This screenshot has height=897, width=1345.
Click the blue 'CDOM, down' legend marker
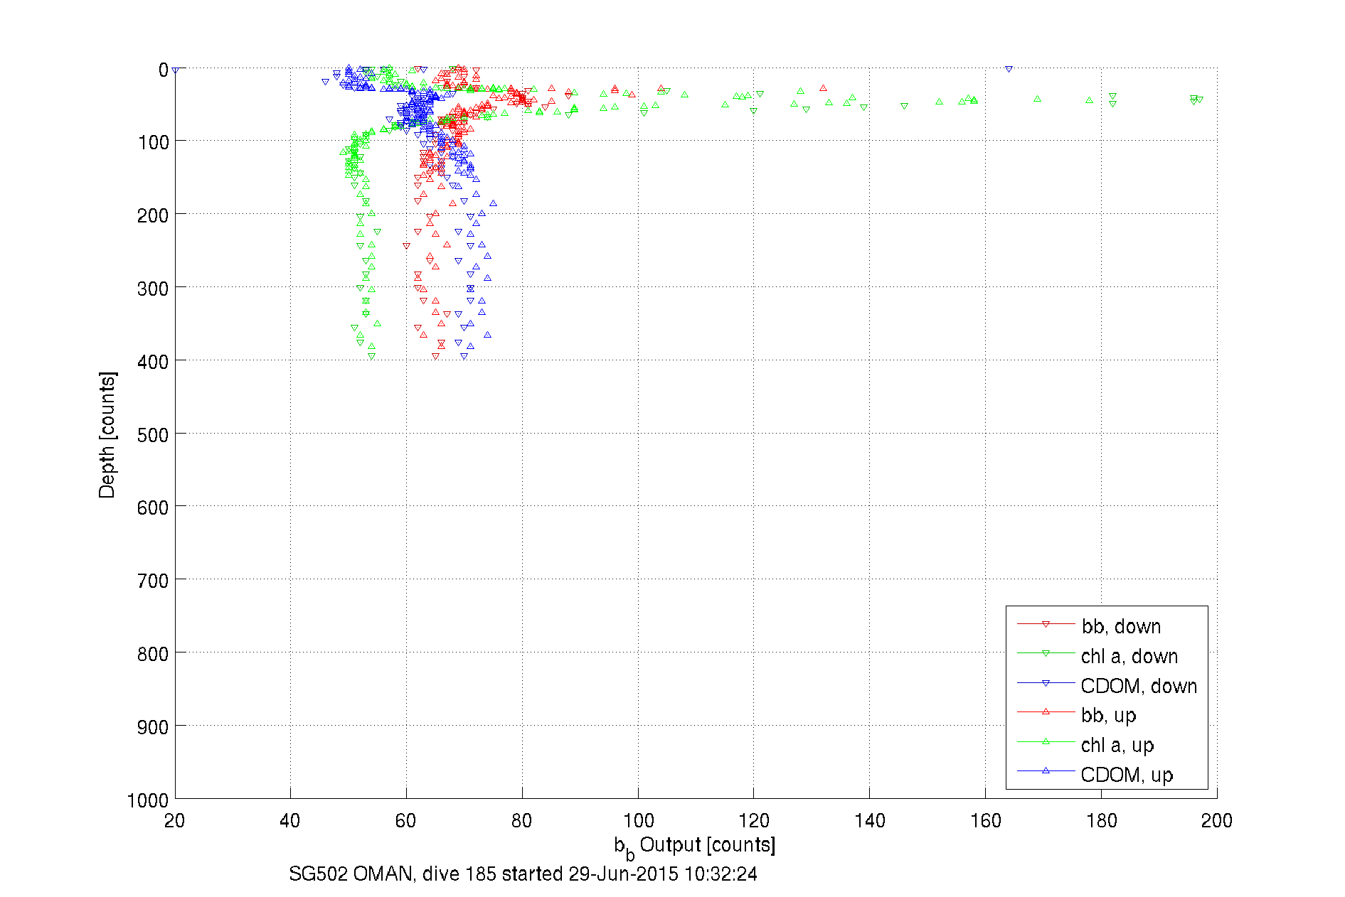point(1046,683)
